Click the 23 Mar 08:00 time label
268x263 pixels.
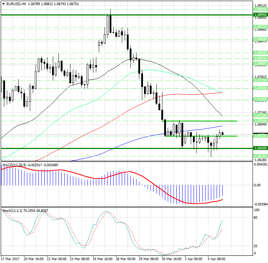coord(79,259)
